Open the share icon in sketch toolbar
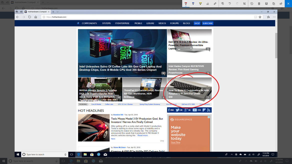292x164 pixels. click(x=281, y=3)
